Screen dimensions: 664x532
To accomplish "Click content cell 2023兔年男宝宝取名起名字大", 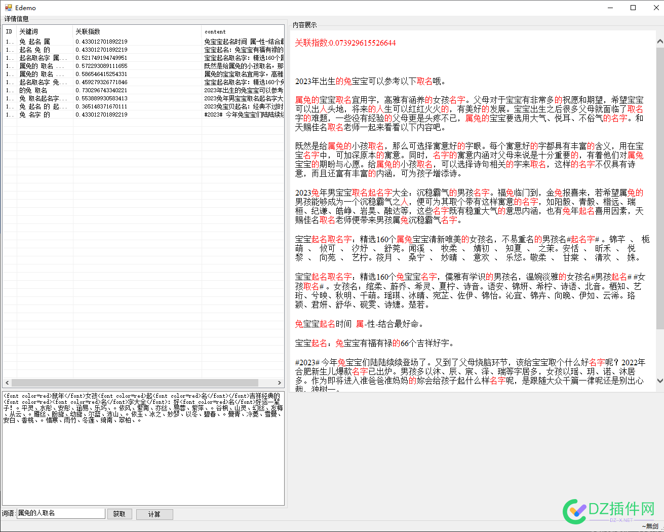I will [244, 98].
